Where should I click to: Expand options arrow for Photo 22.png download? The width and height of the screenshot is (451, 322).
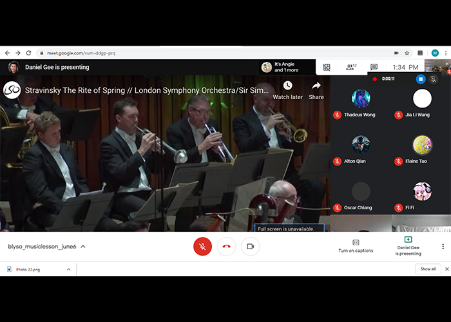tap(69, 269)
